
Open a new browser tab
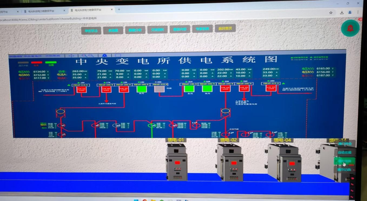pyautogui.click(x=119, y=9)
